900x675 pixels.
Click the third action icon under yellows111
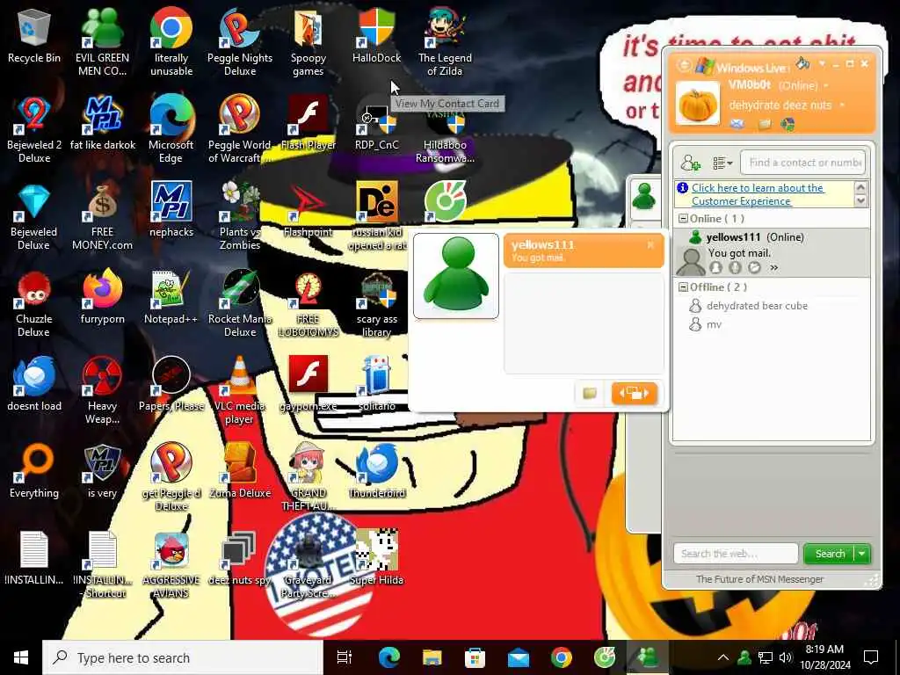click(754, 267)
